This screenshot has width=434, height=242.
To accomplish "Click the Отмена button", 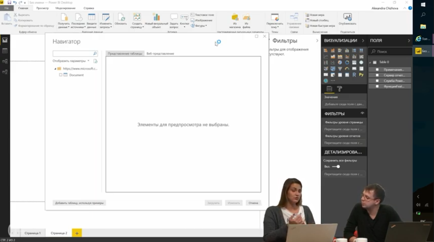I will click(253, 203).
